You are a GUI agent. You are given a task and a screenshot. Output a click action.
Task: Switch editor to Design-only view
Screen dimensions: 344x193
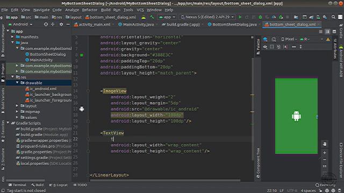[334, 32]
